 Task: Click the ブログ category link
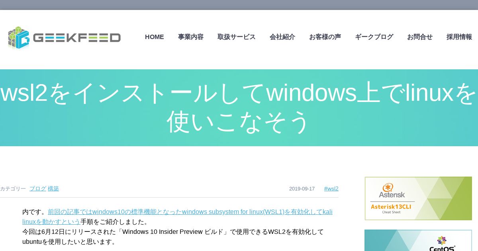(38, 188)
